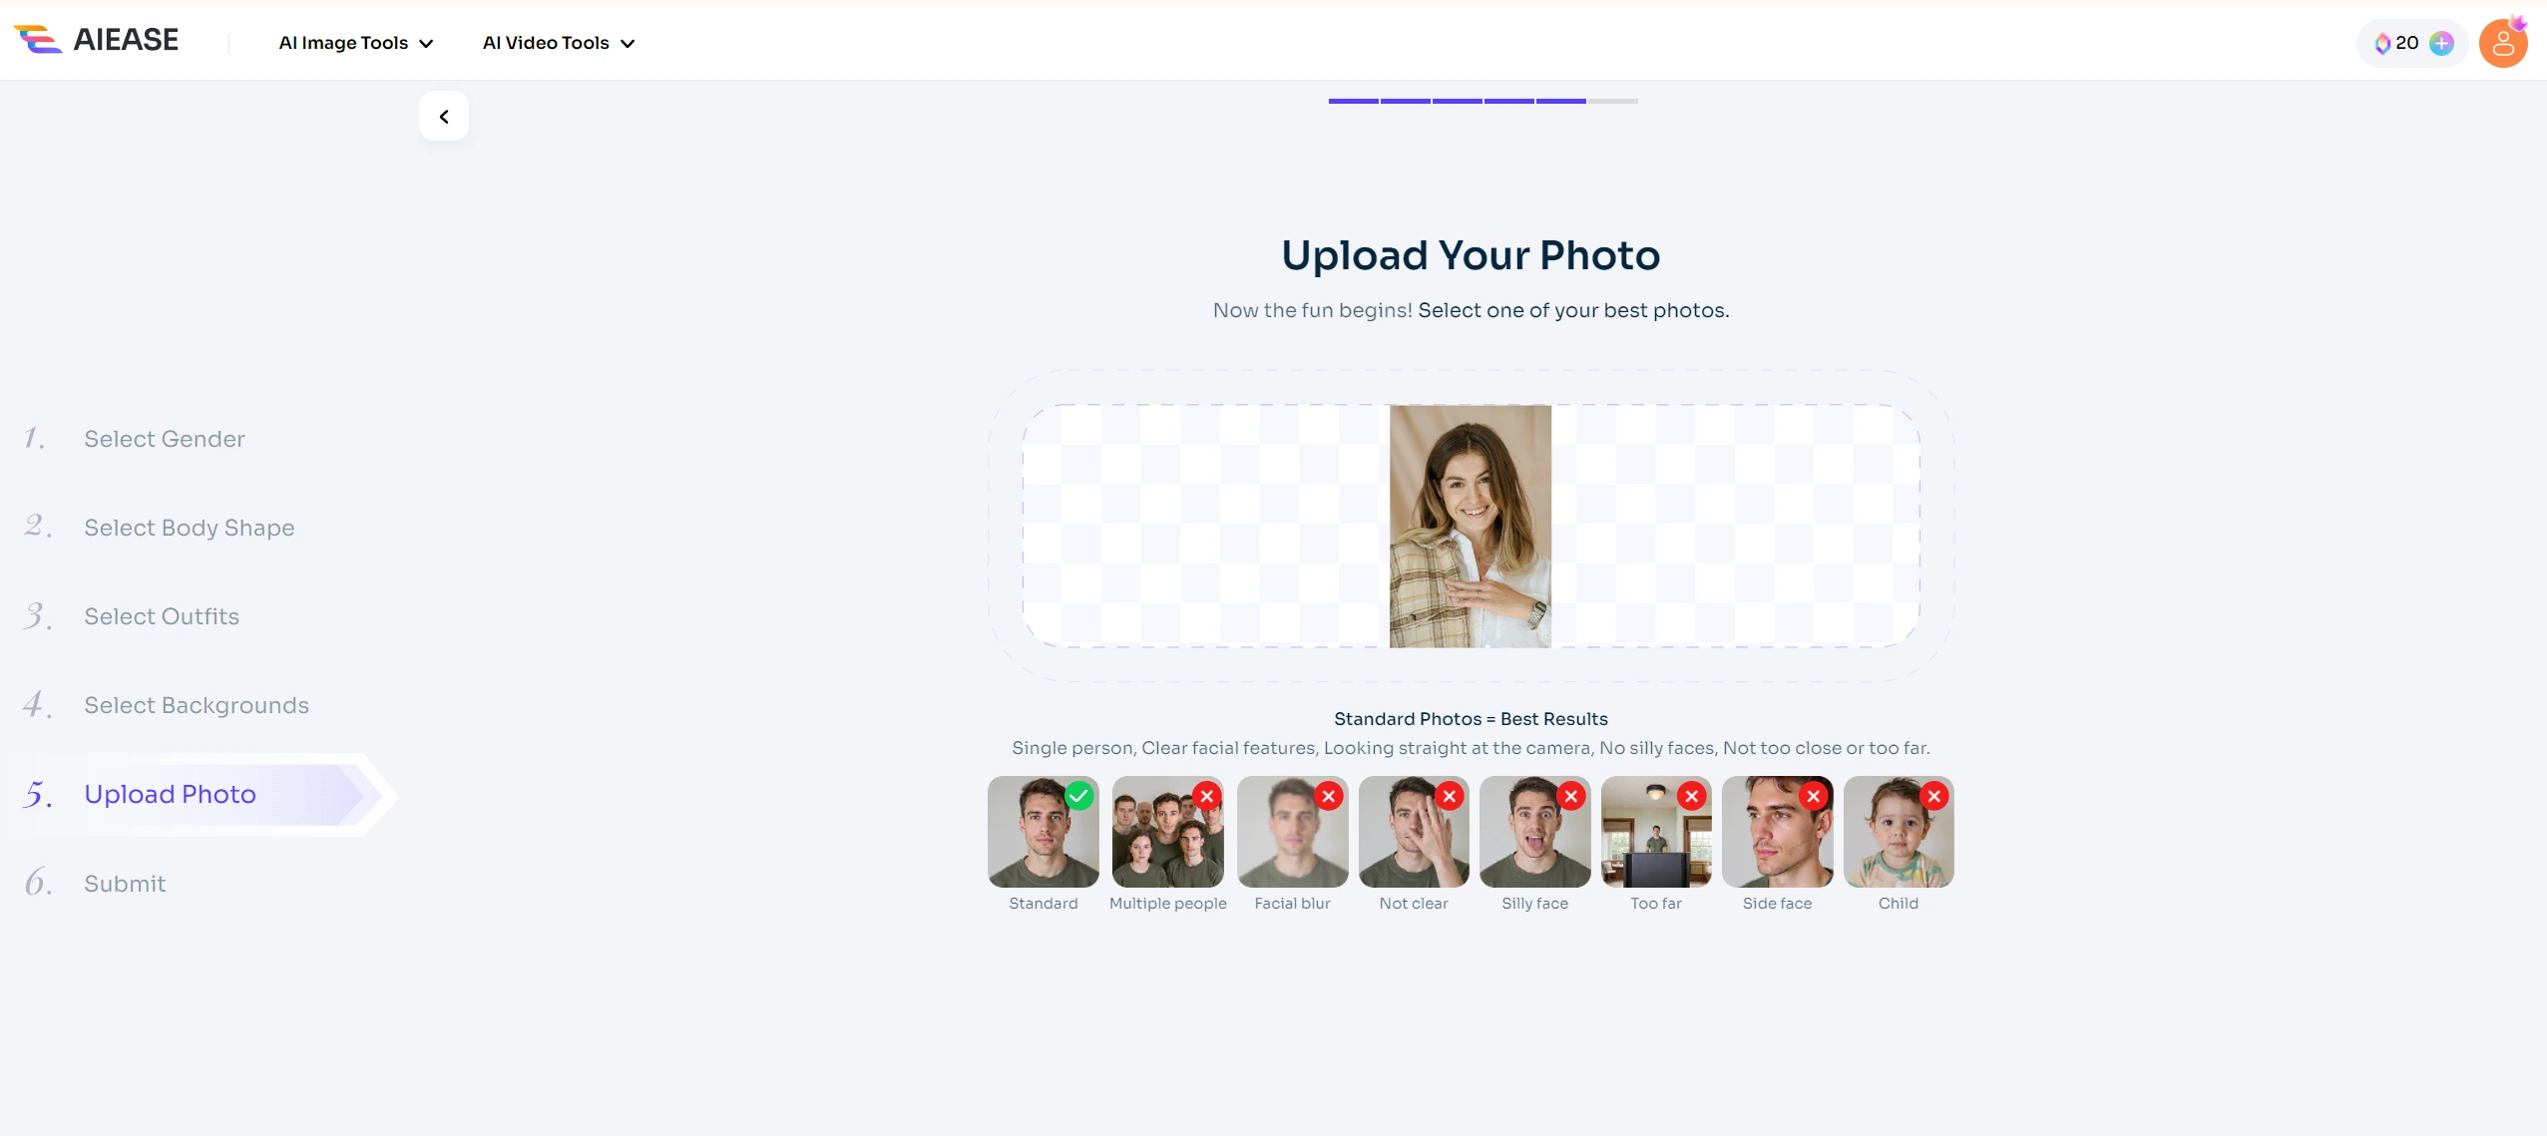2547x1136 pixels.
Task: Click the uploaded woman photo
Action: click(x=1470, y=526)
